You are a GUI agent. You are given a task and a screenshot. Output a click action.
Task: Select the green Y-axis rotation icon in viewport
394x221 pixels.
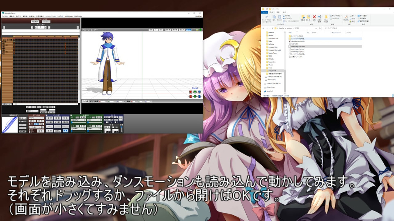[x=195, y=92]
